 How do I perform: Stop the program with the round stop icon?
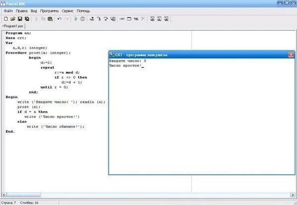pyautogui.click(x=83, y=19)
